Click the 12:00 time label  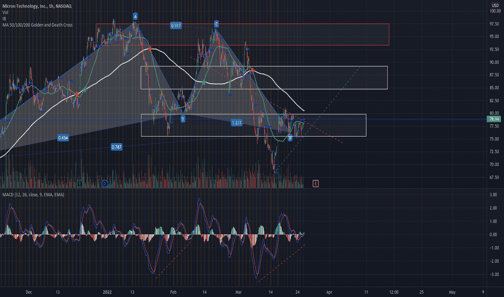pyautogui.click(x=394, y=292)
